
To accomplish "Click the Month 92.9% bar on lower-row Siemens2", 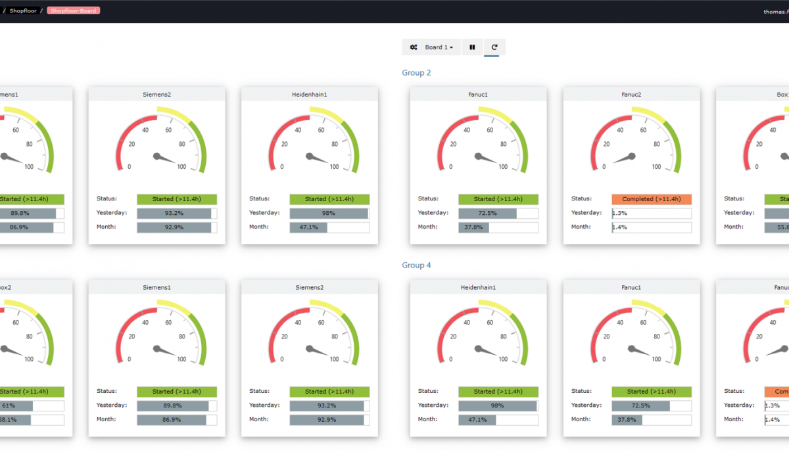I will 330,420.
